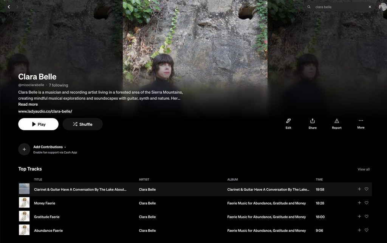Click the Add Contributions plus icon
Viewport: 387px width, 243px height.
(24, 149)
